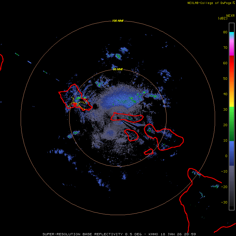Click the 30 value on dBZ scale
The height and width of the screenshot is (236, 236).
coord(225,109)
